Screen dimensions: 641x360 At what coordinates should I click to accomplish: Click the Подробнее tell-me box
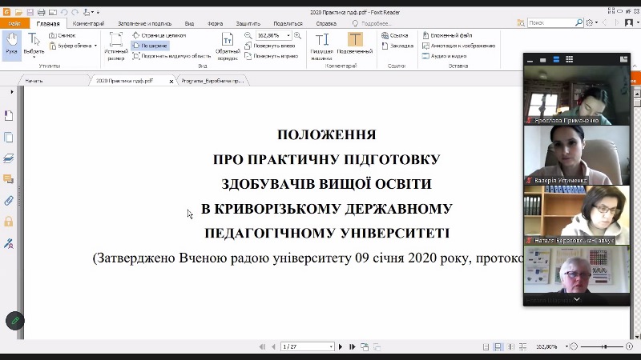click(x=372, y=24)
